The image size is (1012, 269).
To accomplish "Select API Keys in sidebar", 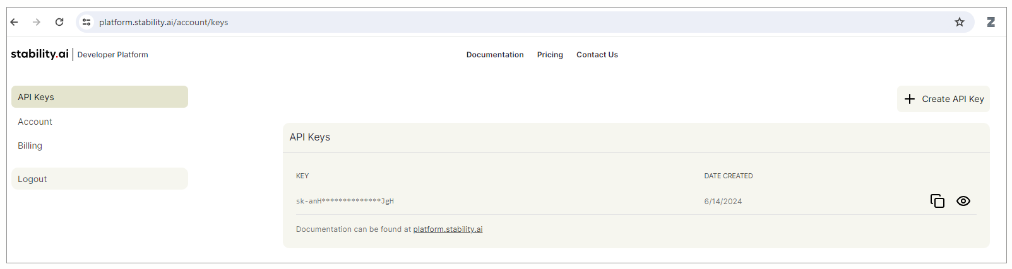I will point(100,97).
